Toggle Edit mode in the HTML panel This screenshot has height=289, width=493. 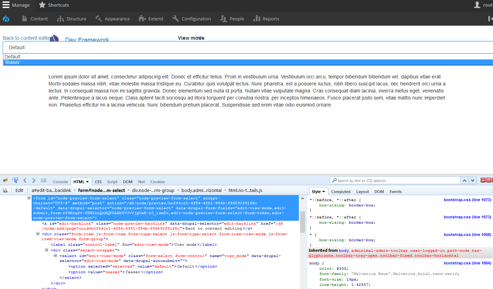coord(19,190)
